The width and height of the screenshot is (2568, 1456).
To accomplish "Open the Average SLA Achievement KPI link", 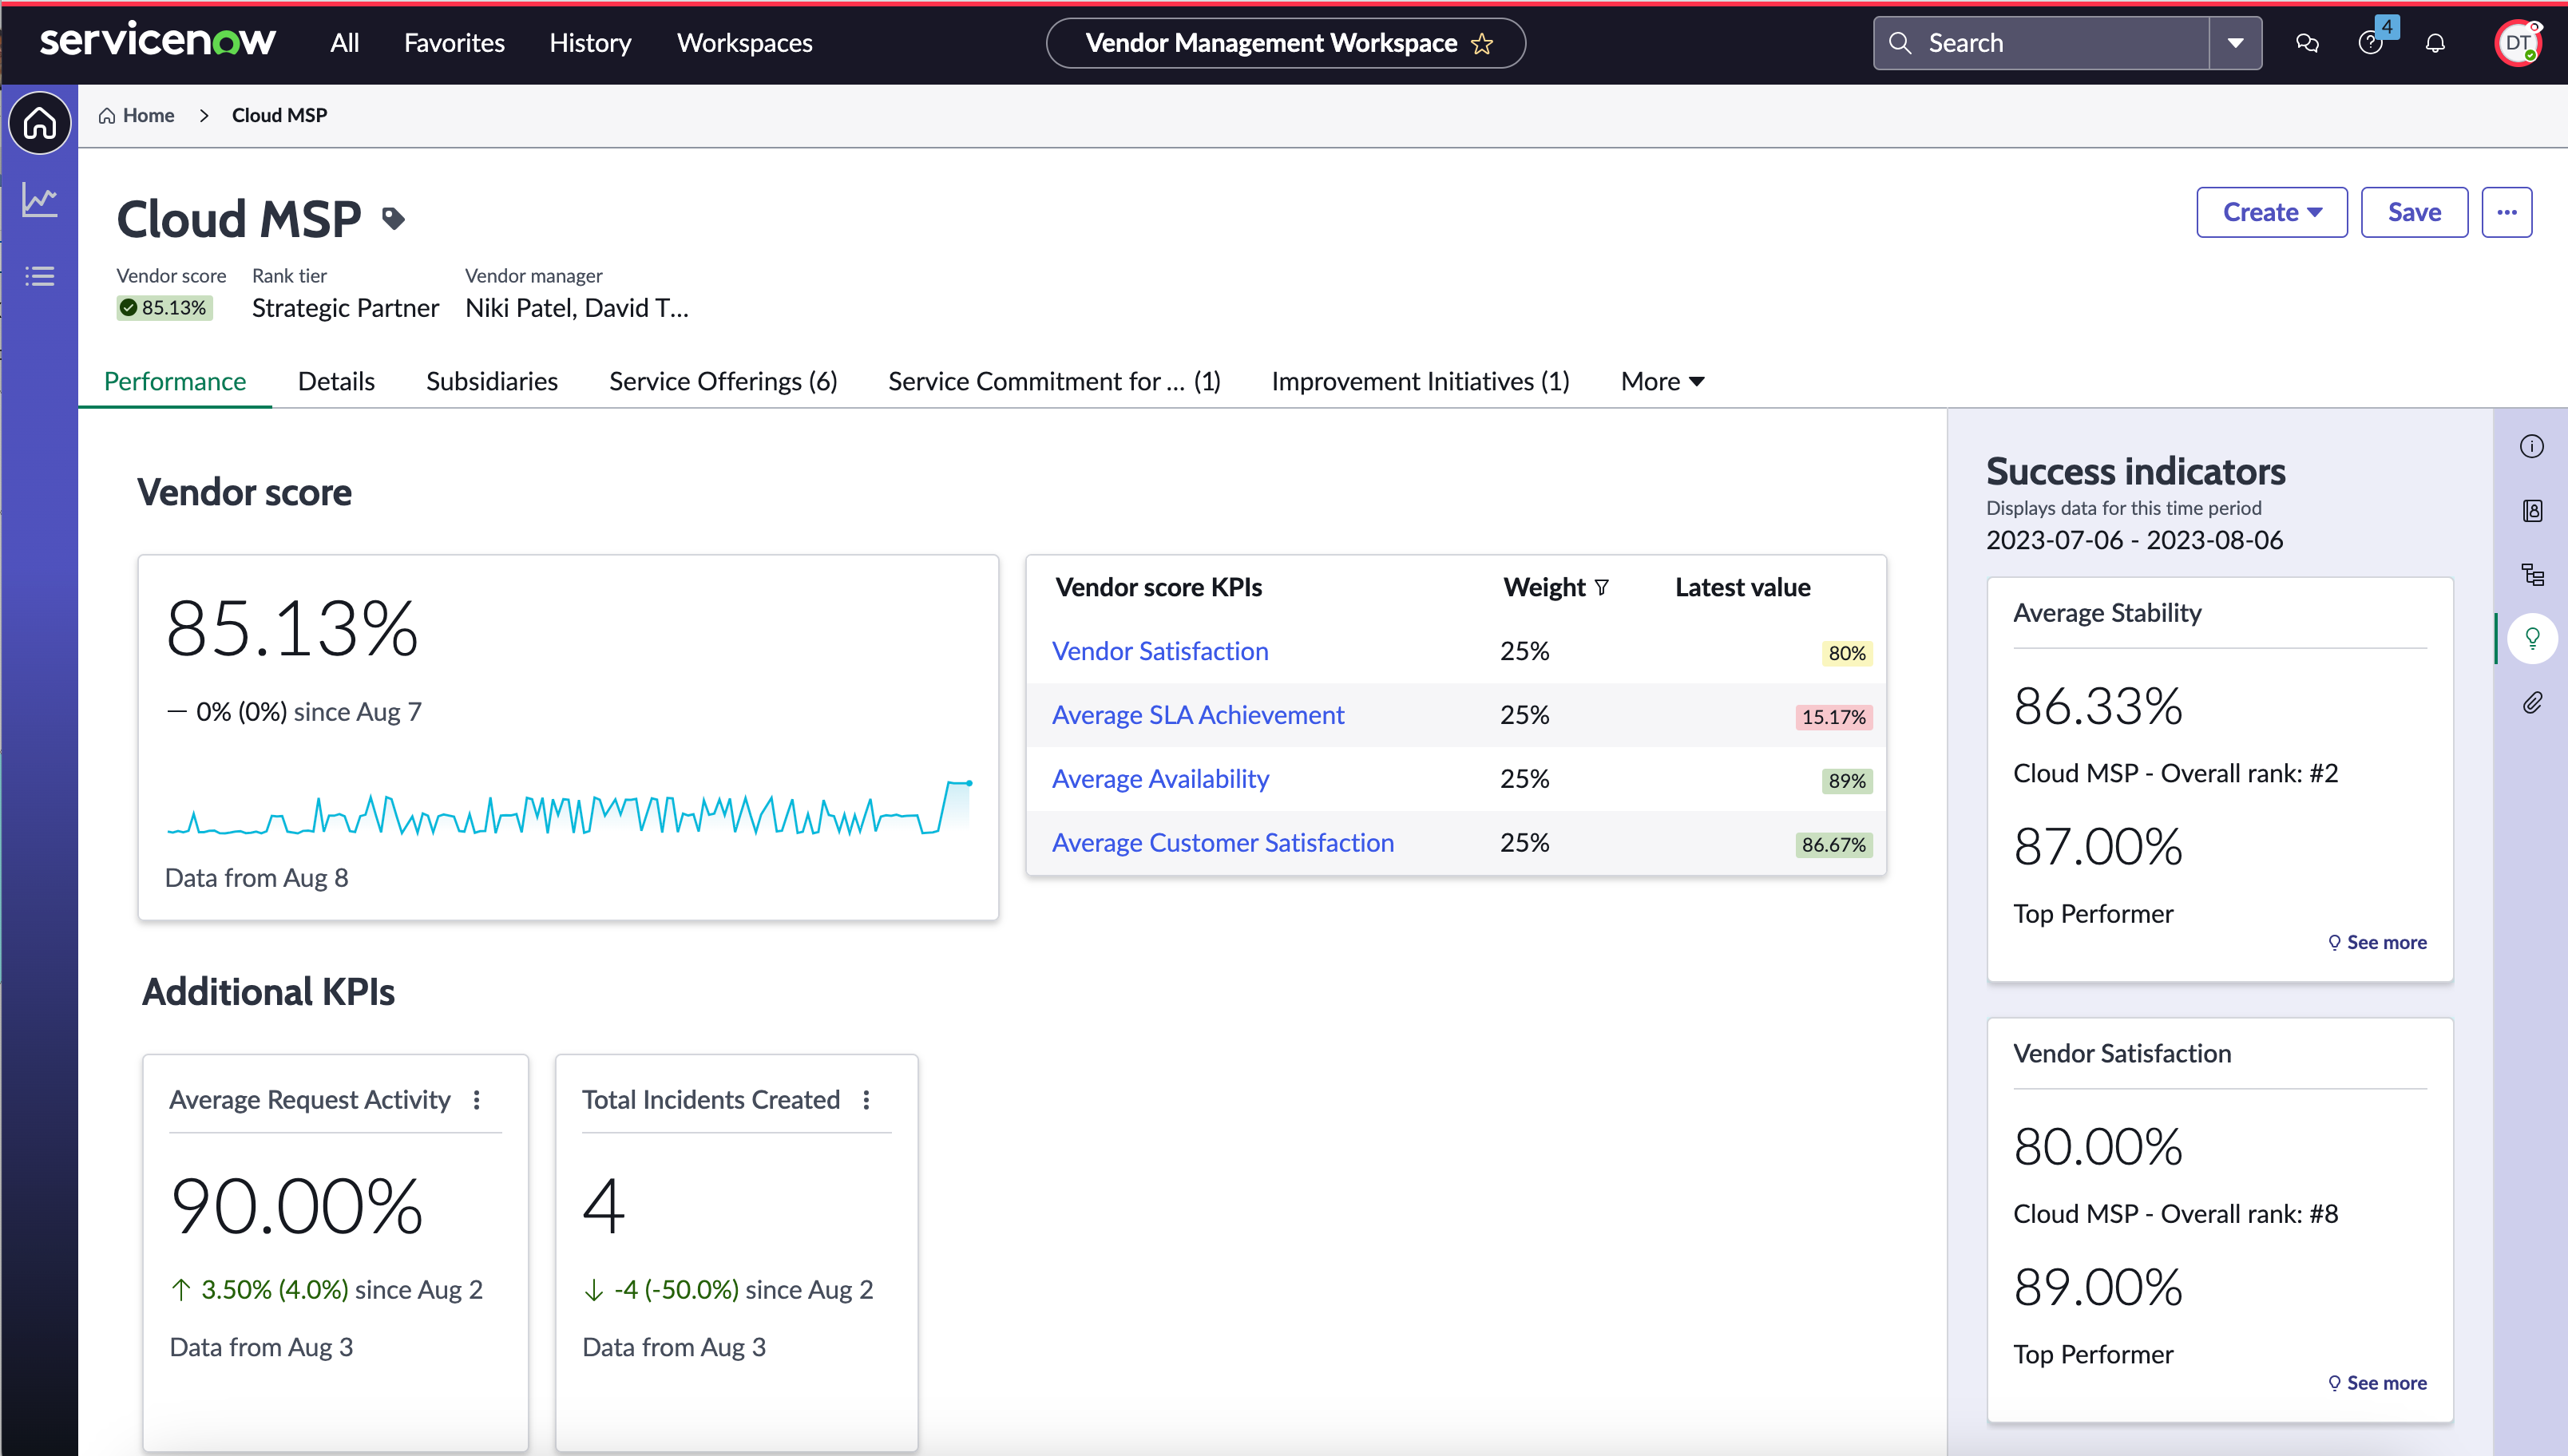I will click(1198, 715).
